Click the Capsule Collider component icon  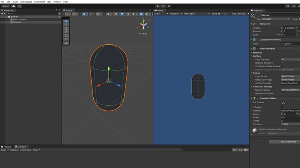tap(254, 98)
